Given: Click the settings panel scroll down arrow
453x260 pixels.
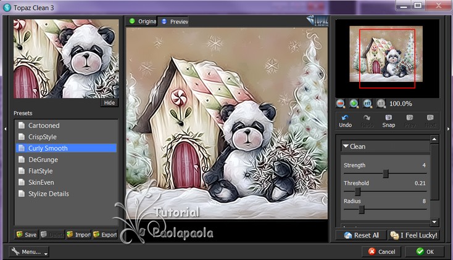Looking at the screenshot, I should coord(434,222).
